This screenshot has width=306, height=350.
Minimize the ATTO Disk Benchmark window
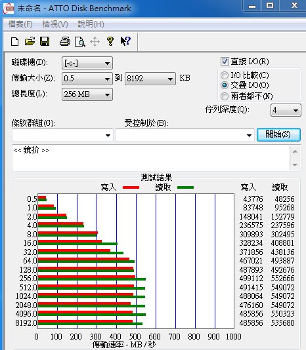(x=252, y=6)
